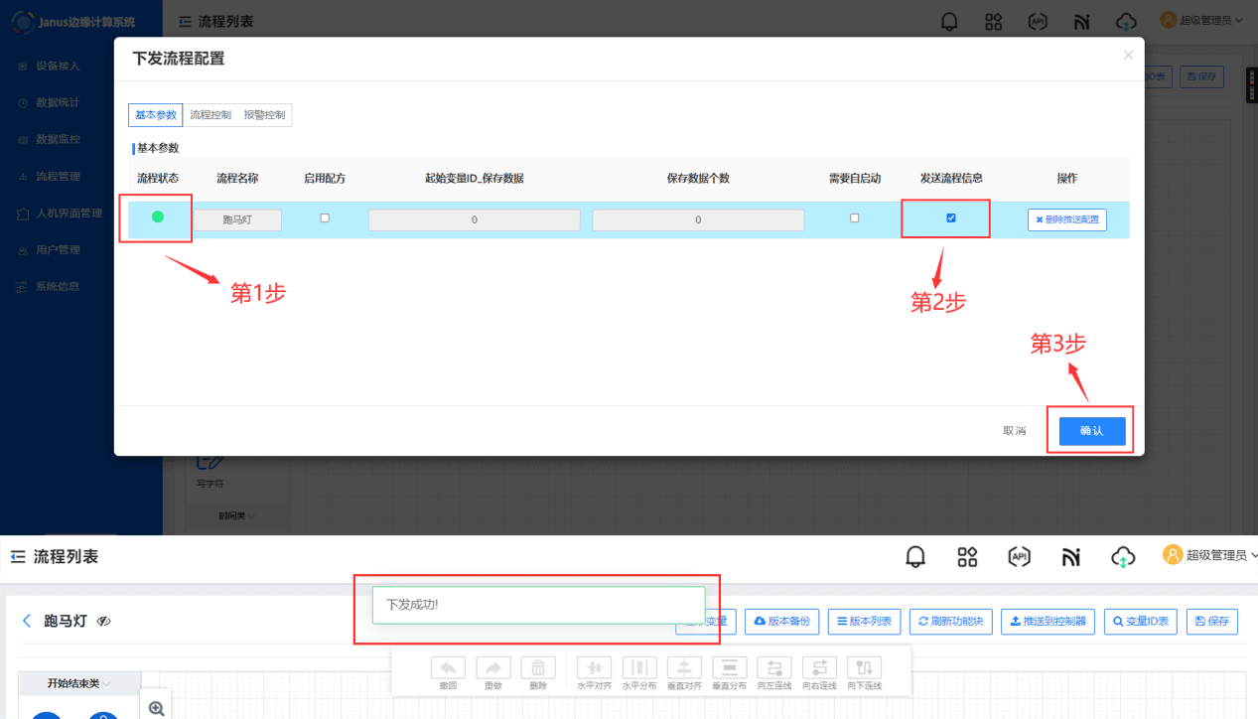This screenshot has width=1258, height=719.
Task: Open the apps grid icon in lower header
Action: point(967,557)
